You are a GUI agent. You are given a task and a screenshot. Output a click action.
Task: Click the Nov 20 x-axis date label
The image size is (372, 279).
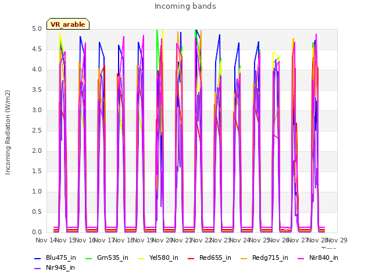pos(163,240)
